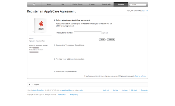Open the iPod + iTunes tab
Viewport: 175px width, 106px height.
tap(78, 4)
